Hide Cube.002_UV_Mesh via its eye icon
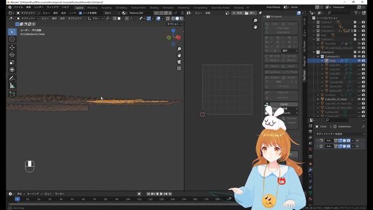 tap(359, 99)
